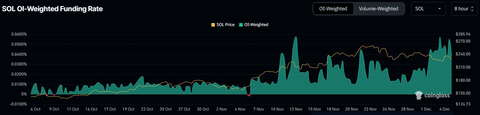480x115 pixels.
Task: Switch to the OI-Weighted tab
Action: tap(333, 9)
